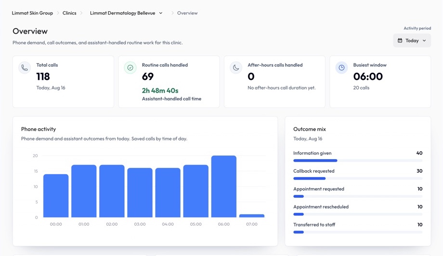The height and width of the screenshot is (256, 443).
Task: Click the Callback requested count 30
Action: (419, 171)
